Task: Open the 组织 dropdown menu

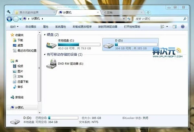Action: coord(14,27)
